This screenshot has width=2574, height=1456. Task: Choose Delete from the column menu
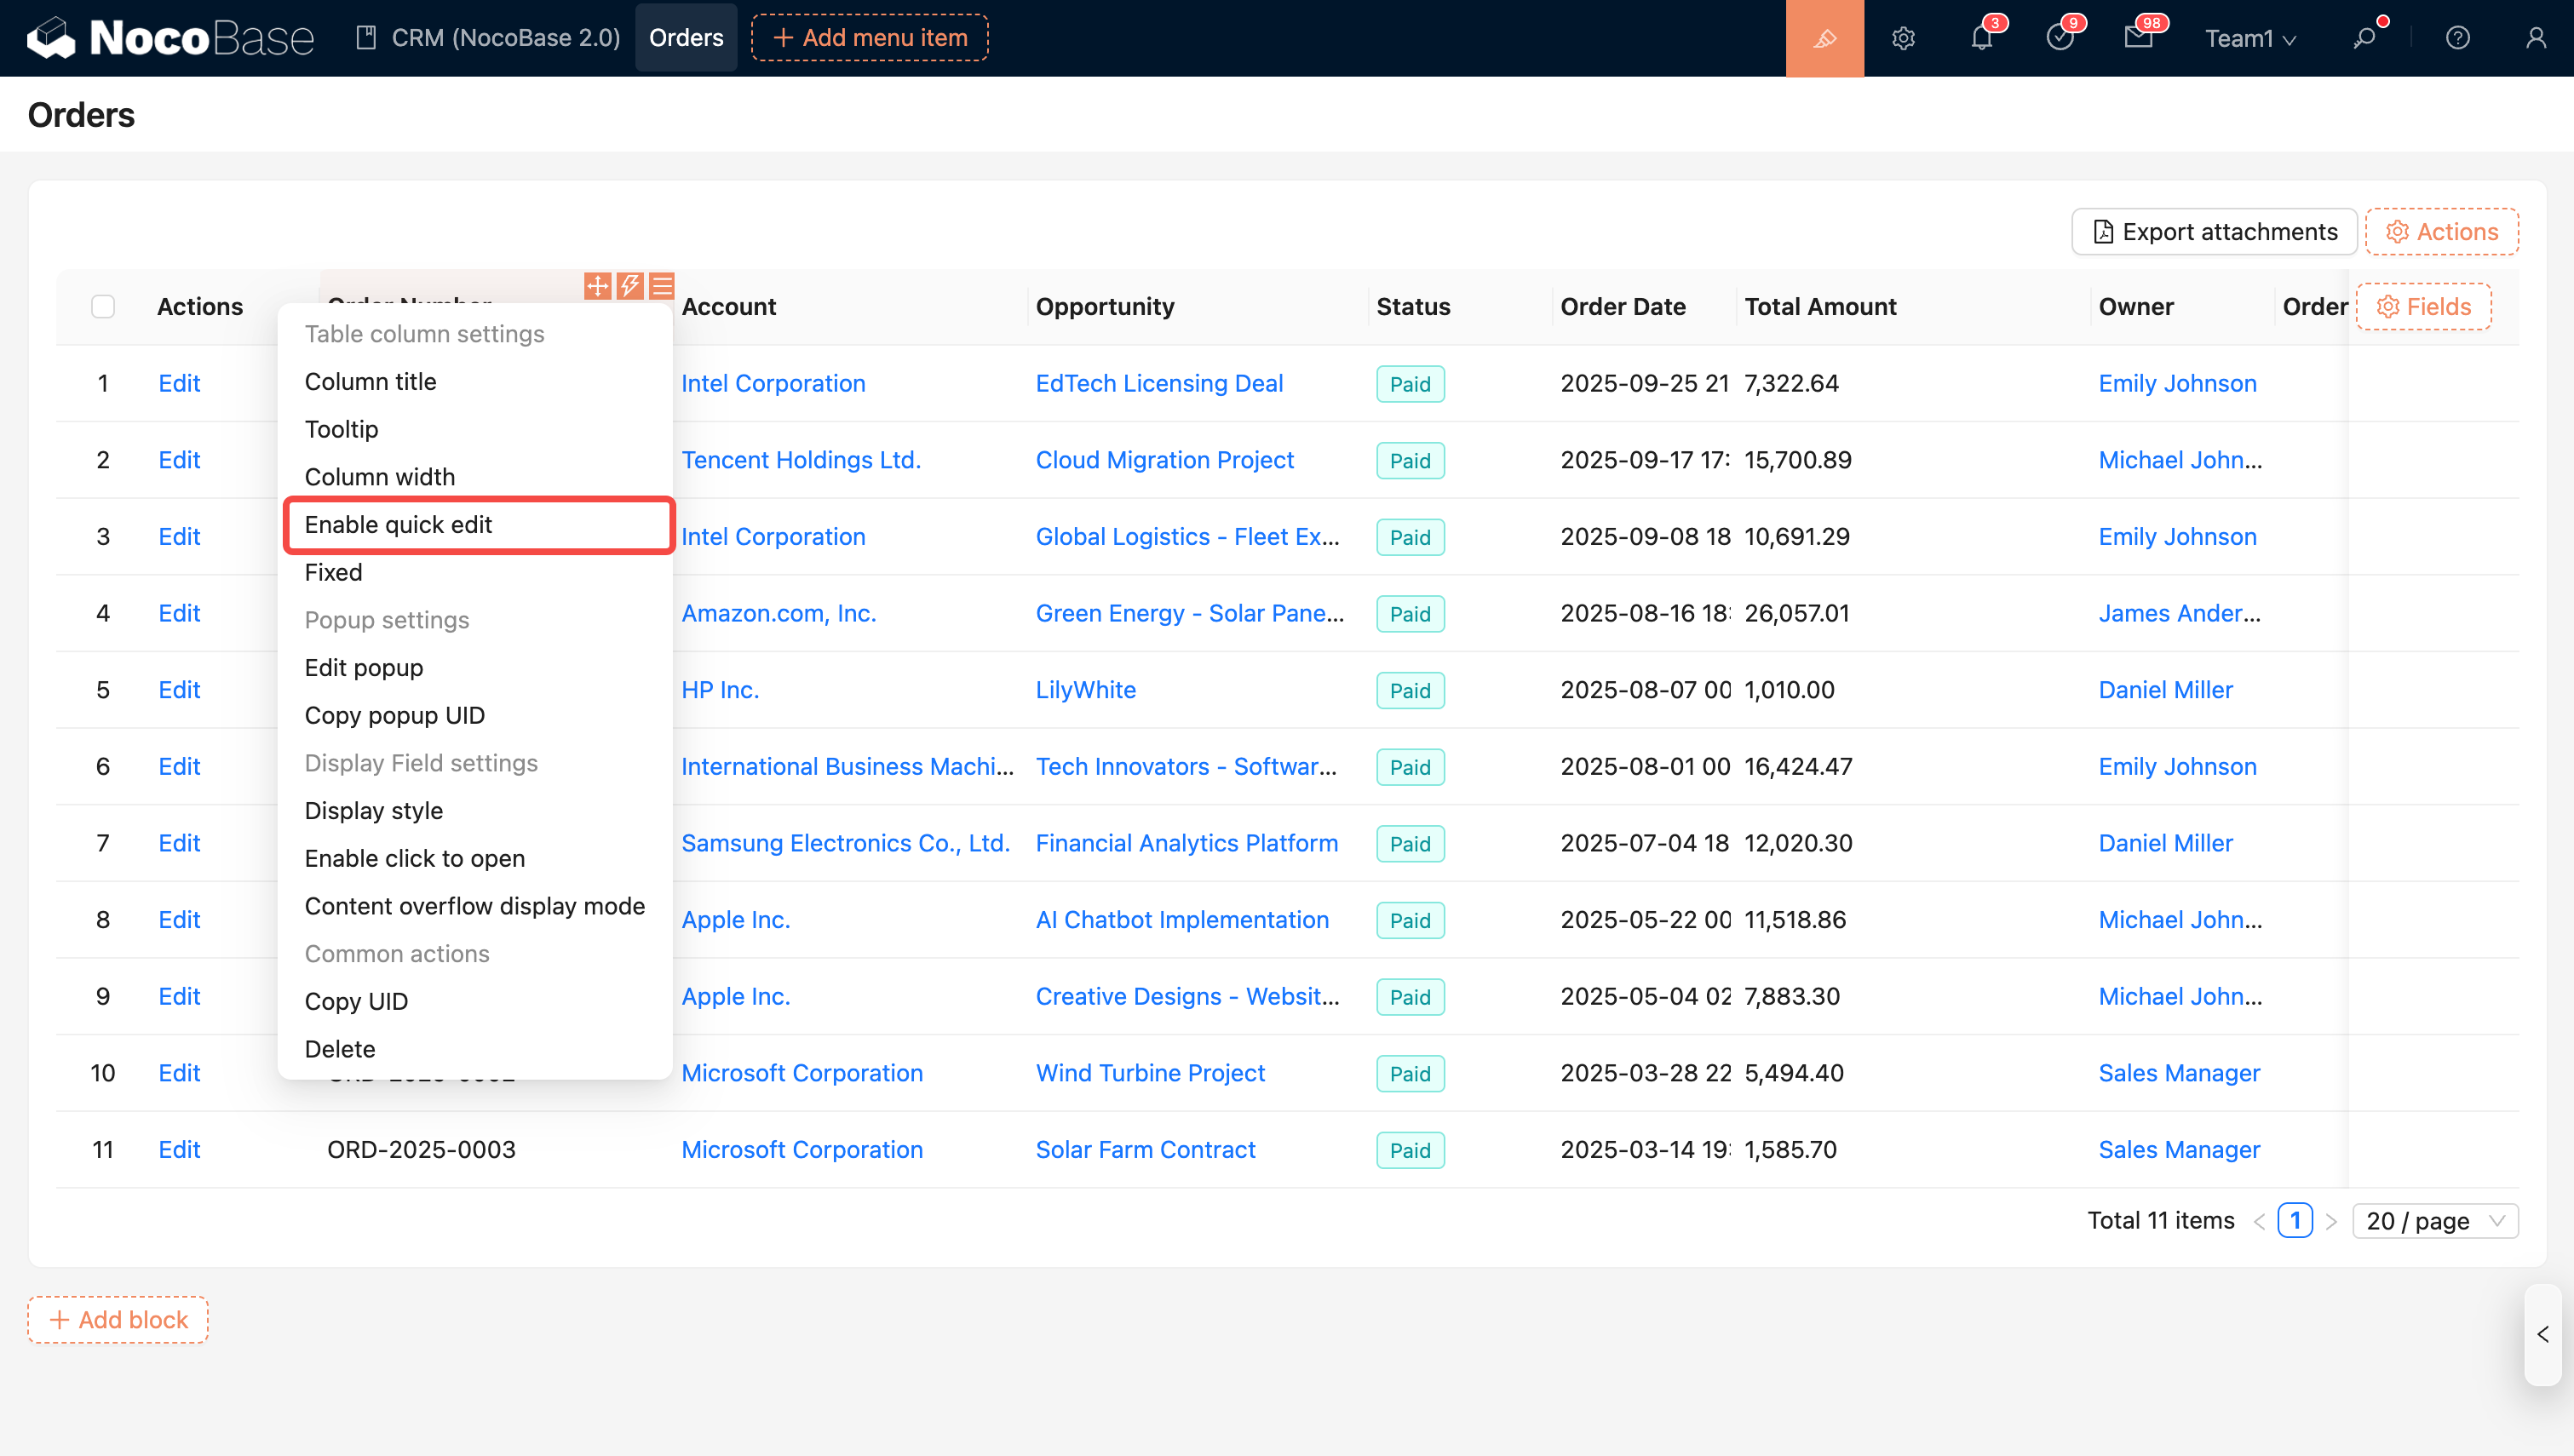340,1049
